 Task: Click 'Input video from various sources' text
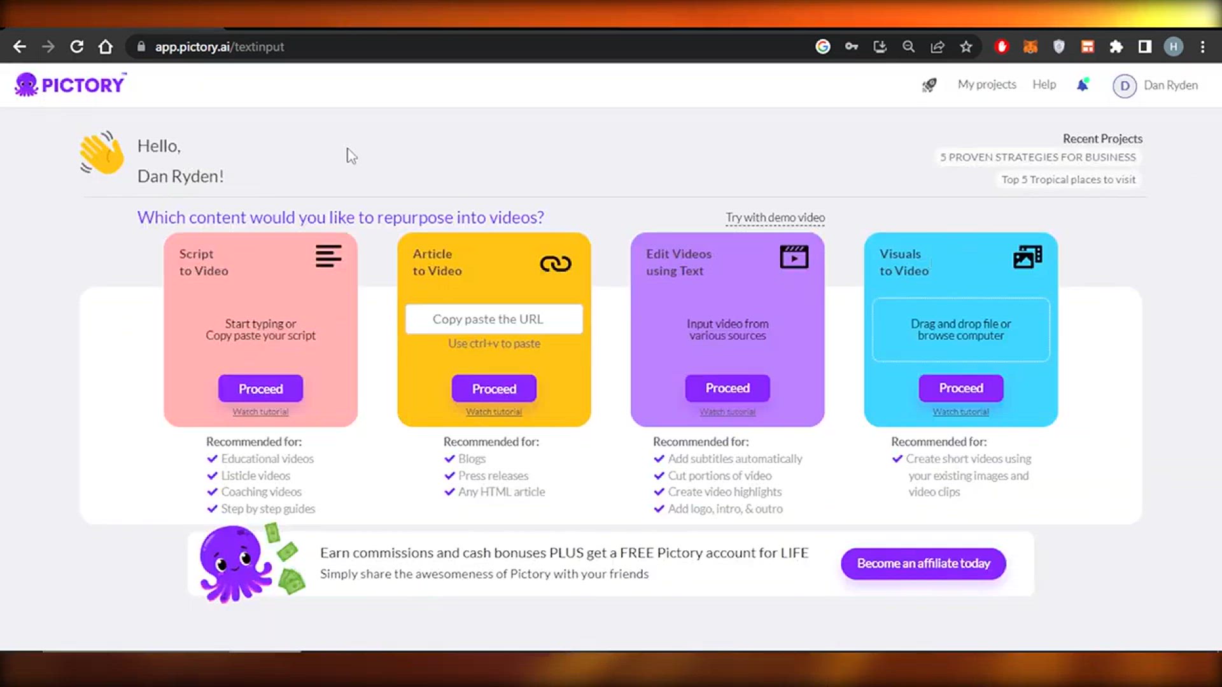point(727,330)
